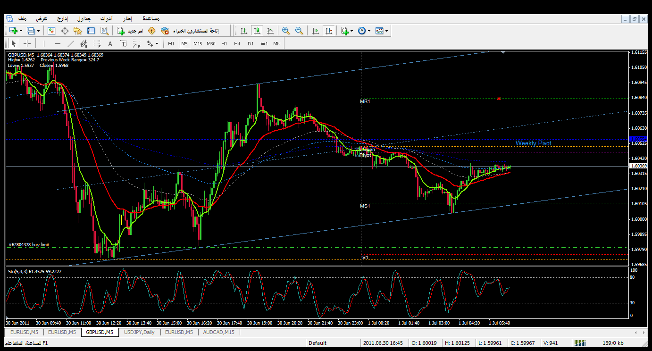This screenshot has width=652, height=351.
Task: Select the Vertical Line tool
Action: coord(44,43)
